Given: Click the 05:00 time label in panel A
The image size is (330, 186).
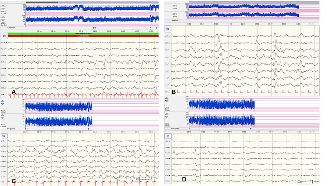Looking at the screenshot, I should (123, 31).
